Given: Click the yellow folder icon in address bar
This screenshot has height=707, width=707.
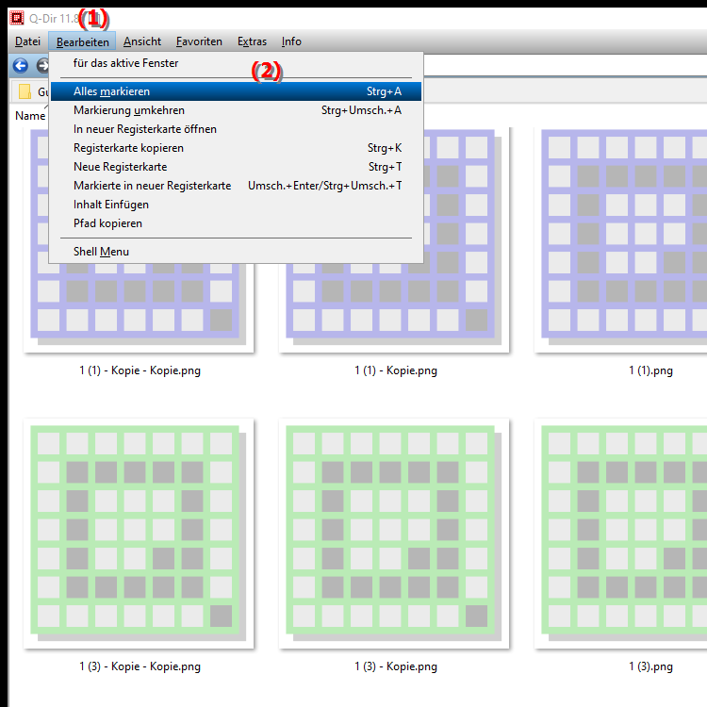Looking at the screenshot, I should [25, 91].
